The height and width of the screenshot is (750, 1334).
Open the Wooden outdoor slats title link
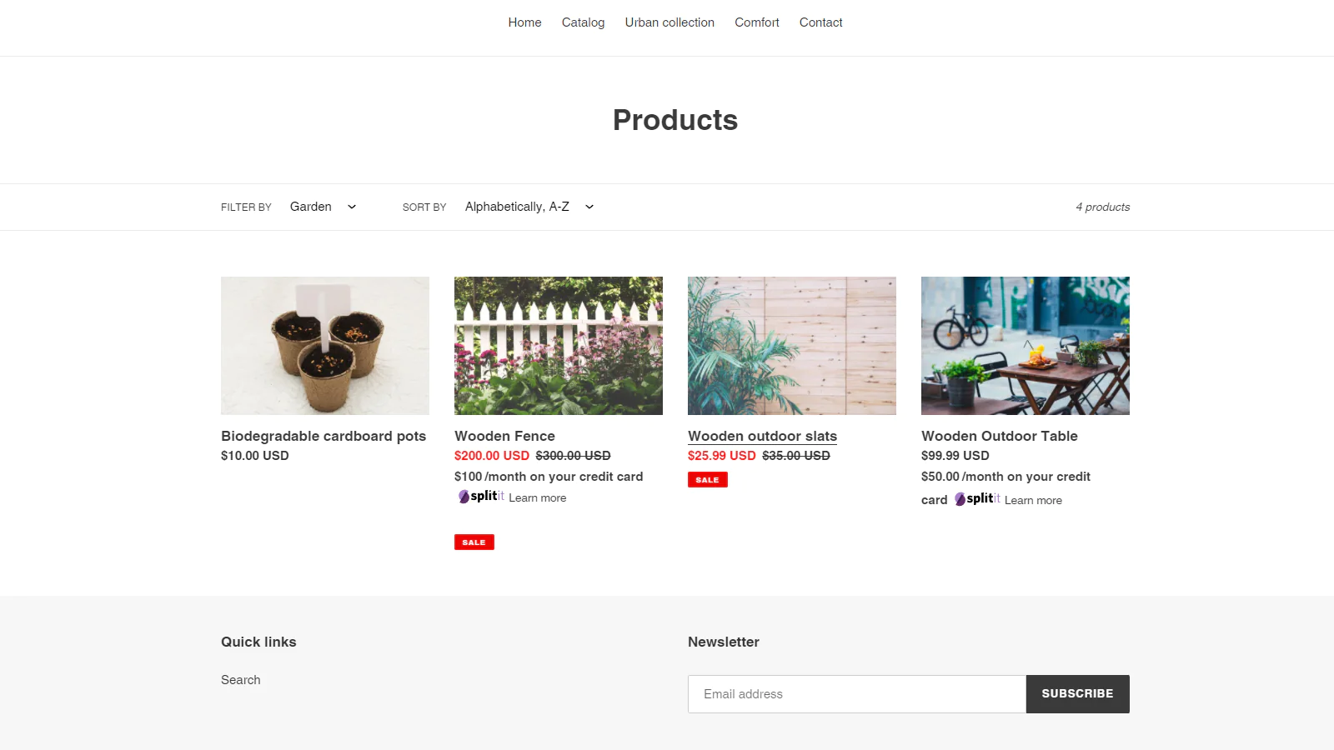click(762, 436)
